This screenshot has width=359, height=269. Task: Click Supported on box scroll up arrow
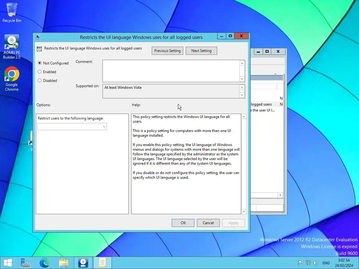tap(242, 87)
